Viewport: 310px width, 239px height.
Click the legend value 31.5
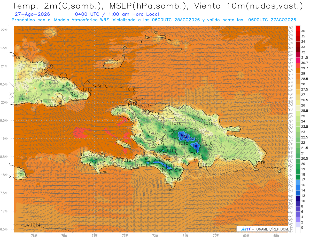[304, 57]
